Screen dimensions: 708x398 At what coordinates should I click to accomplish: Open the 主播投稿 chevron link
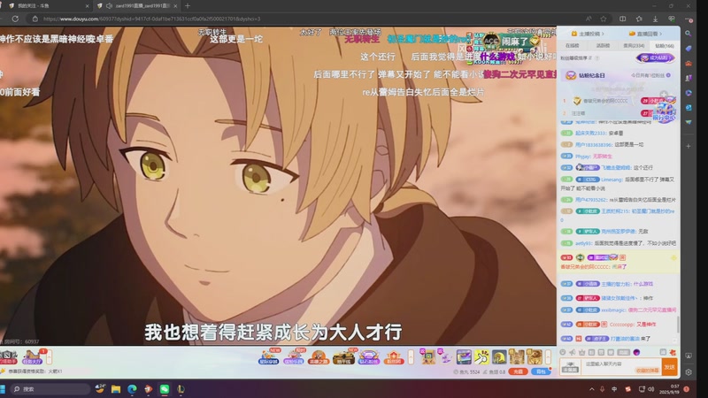(588, 34)
